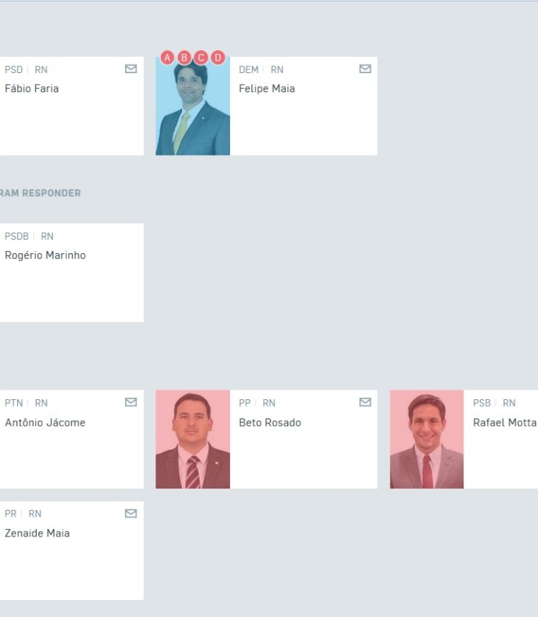Click the red C badge above the photo
Viewport: 538px width, 617px height.
tap(200, 58)
